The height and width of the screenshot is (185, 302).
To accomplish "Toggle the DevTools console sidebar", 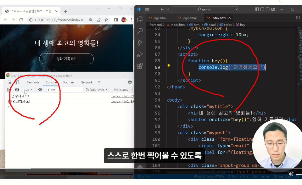I will click(9, 90).
